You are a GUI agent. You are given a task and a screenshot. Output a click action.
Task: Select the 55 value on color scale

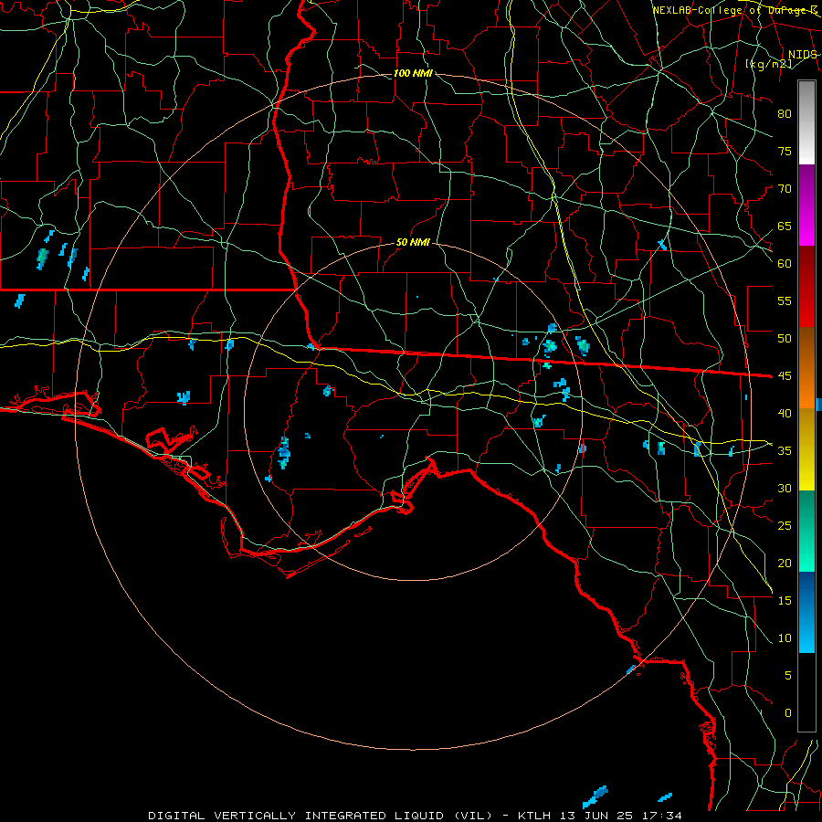point(785,301)
